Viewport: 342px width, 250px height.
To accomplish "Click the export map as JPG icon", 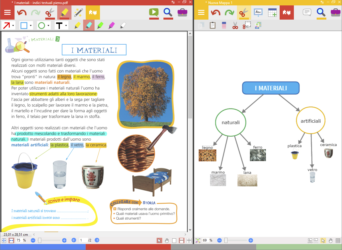I will [258, 26].
